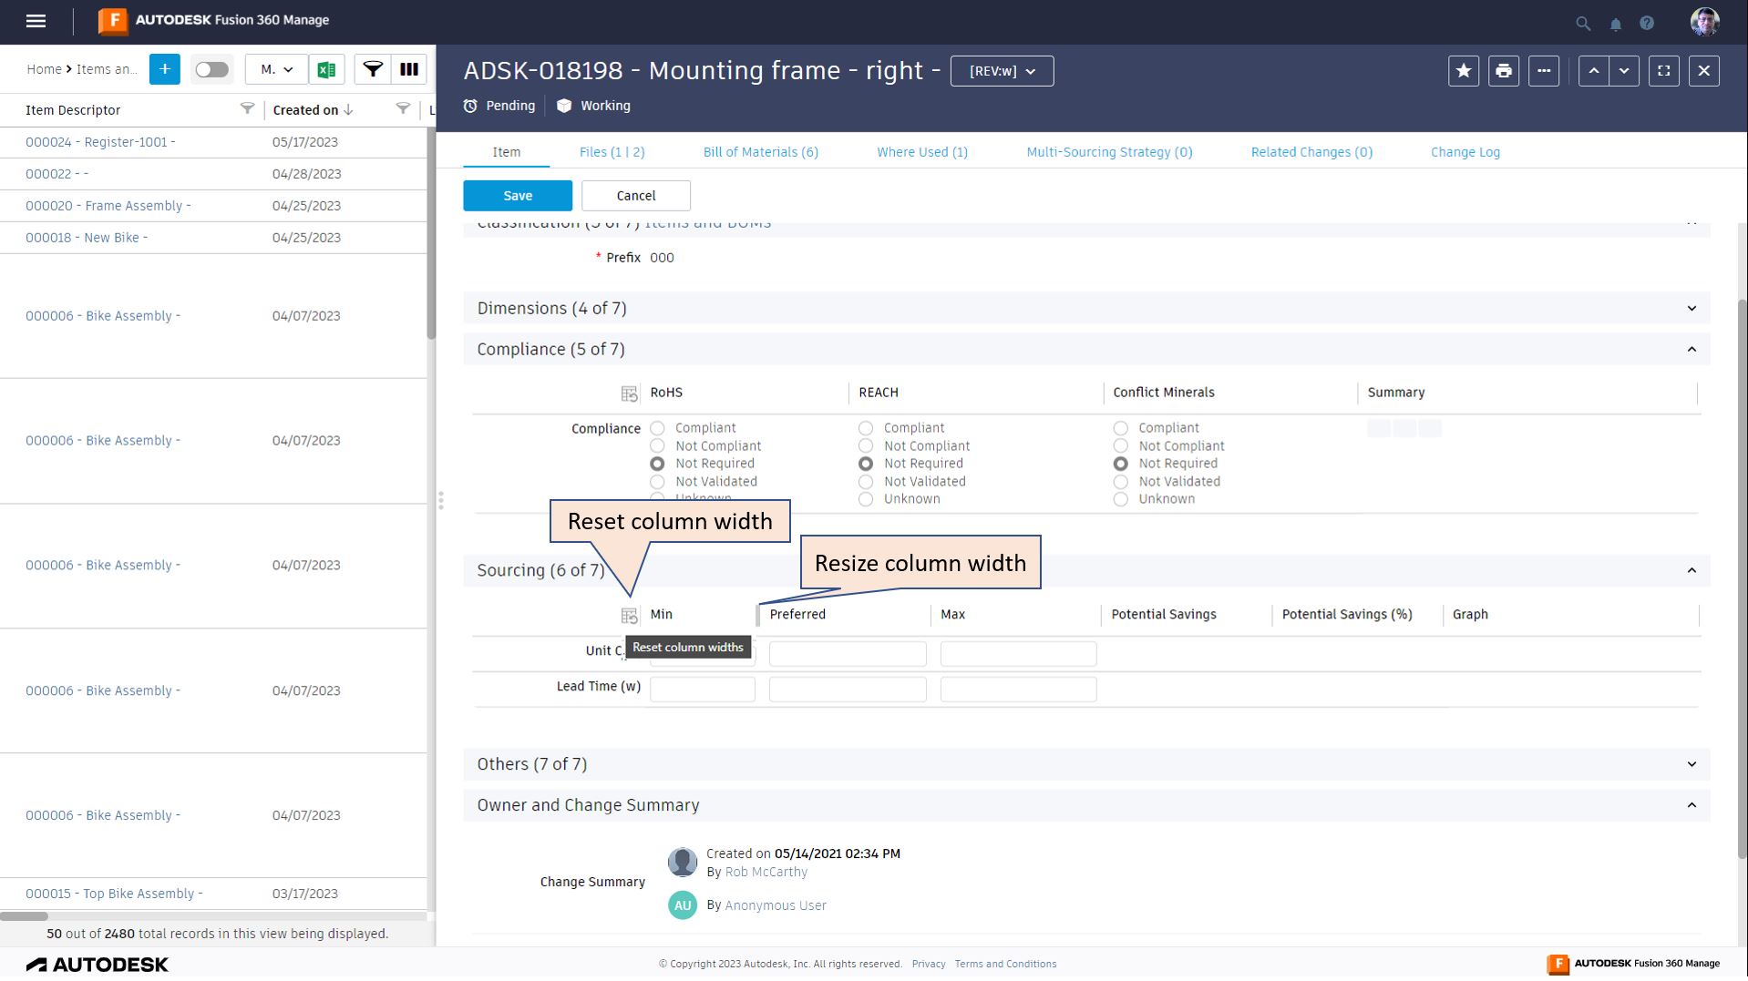
Task: Sort by Created on arrow
Action: pos(348,110)
